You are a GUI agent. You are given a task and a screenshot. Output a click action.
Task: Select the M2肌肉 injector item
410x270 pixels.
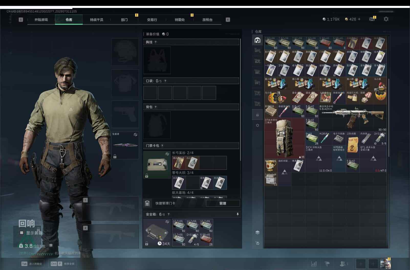[x=326, y=138]
